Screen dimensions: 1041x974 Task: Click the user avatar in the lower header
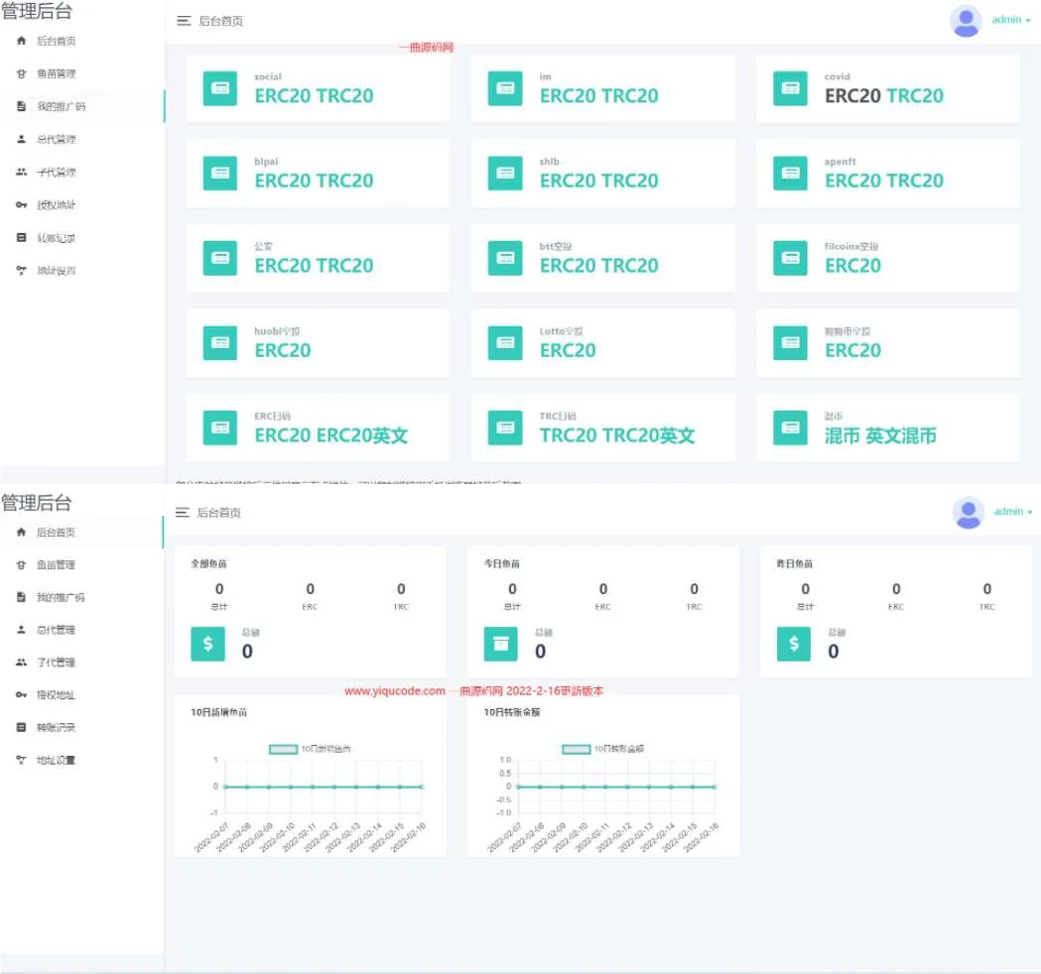(968, 512)
